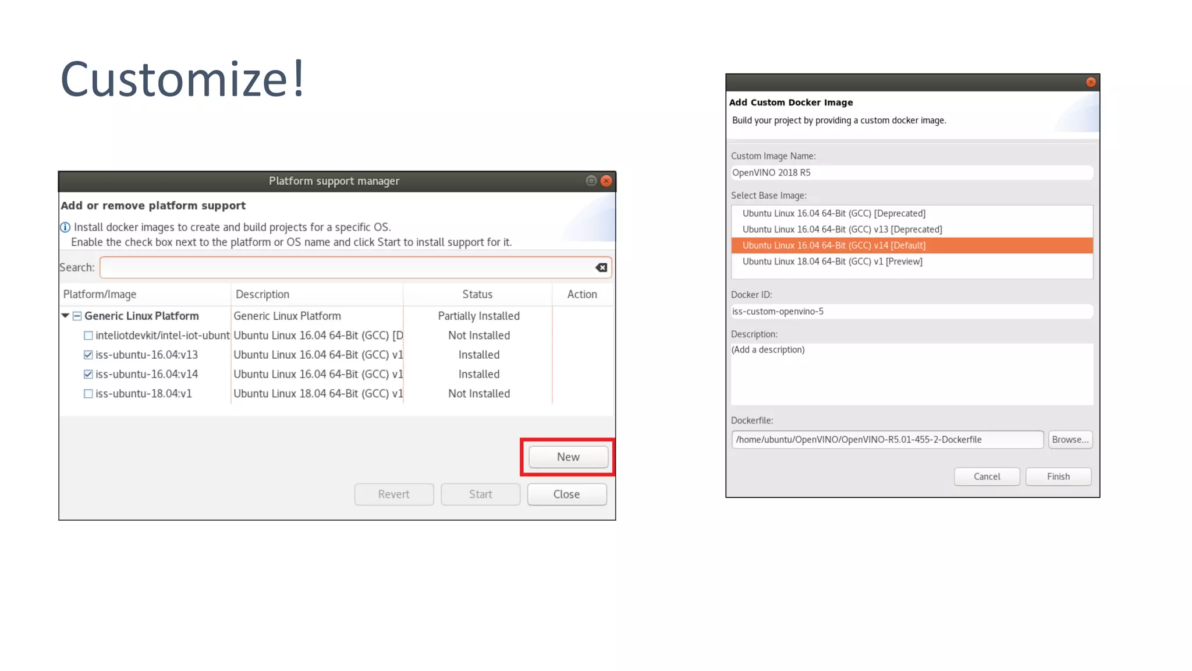1192x671 pixels.
Task: Close the Add Custom Docker Image dialog
Action: (1091, 82)
